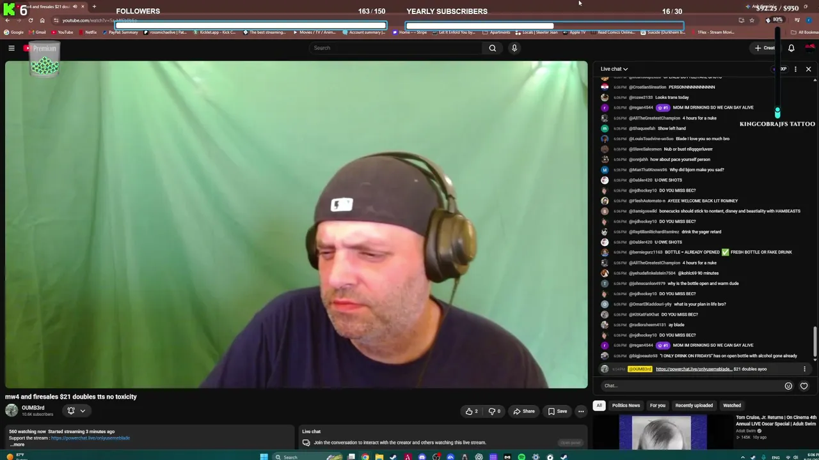Save the video to a playlist
The height and width of the screenshot is (460, 819).
point(557,411)
